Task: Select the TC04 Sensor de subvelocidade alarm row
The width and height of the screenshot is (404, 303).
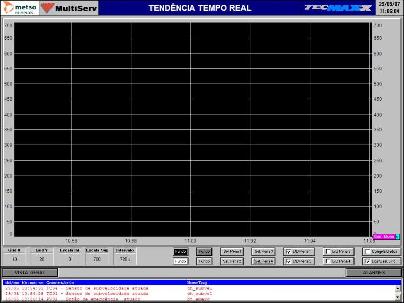Action: [x=198, y=288]
